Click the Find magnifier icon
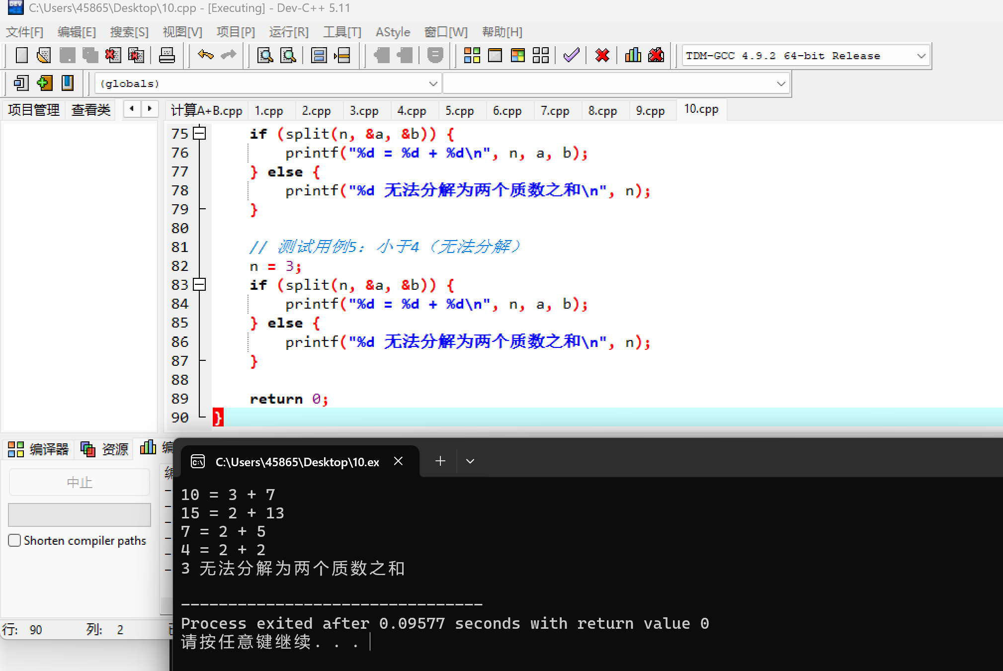1003x671 pixels. tap(265, 55)
